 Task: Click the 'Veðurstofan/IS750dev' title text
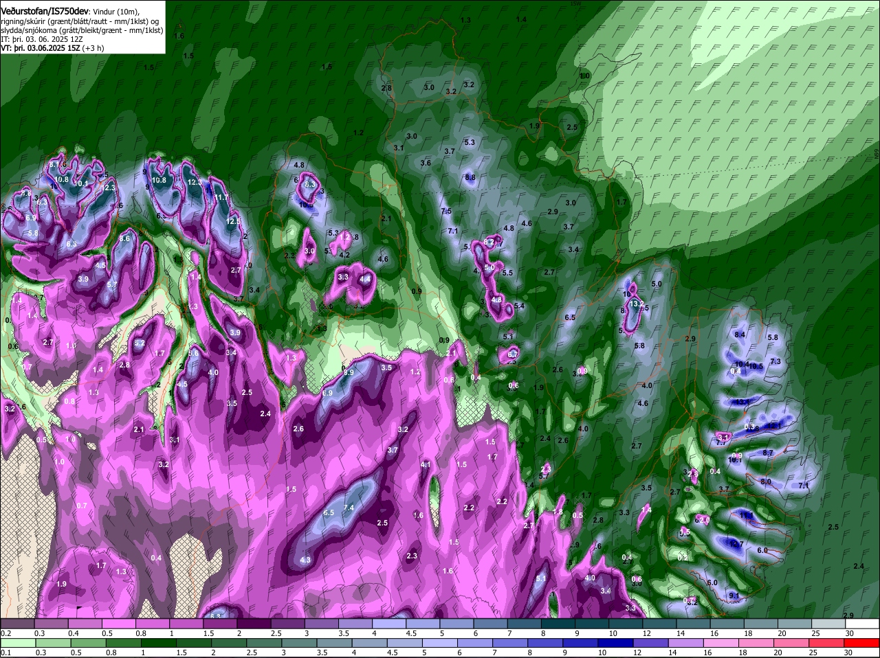[44, 12]
